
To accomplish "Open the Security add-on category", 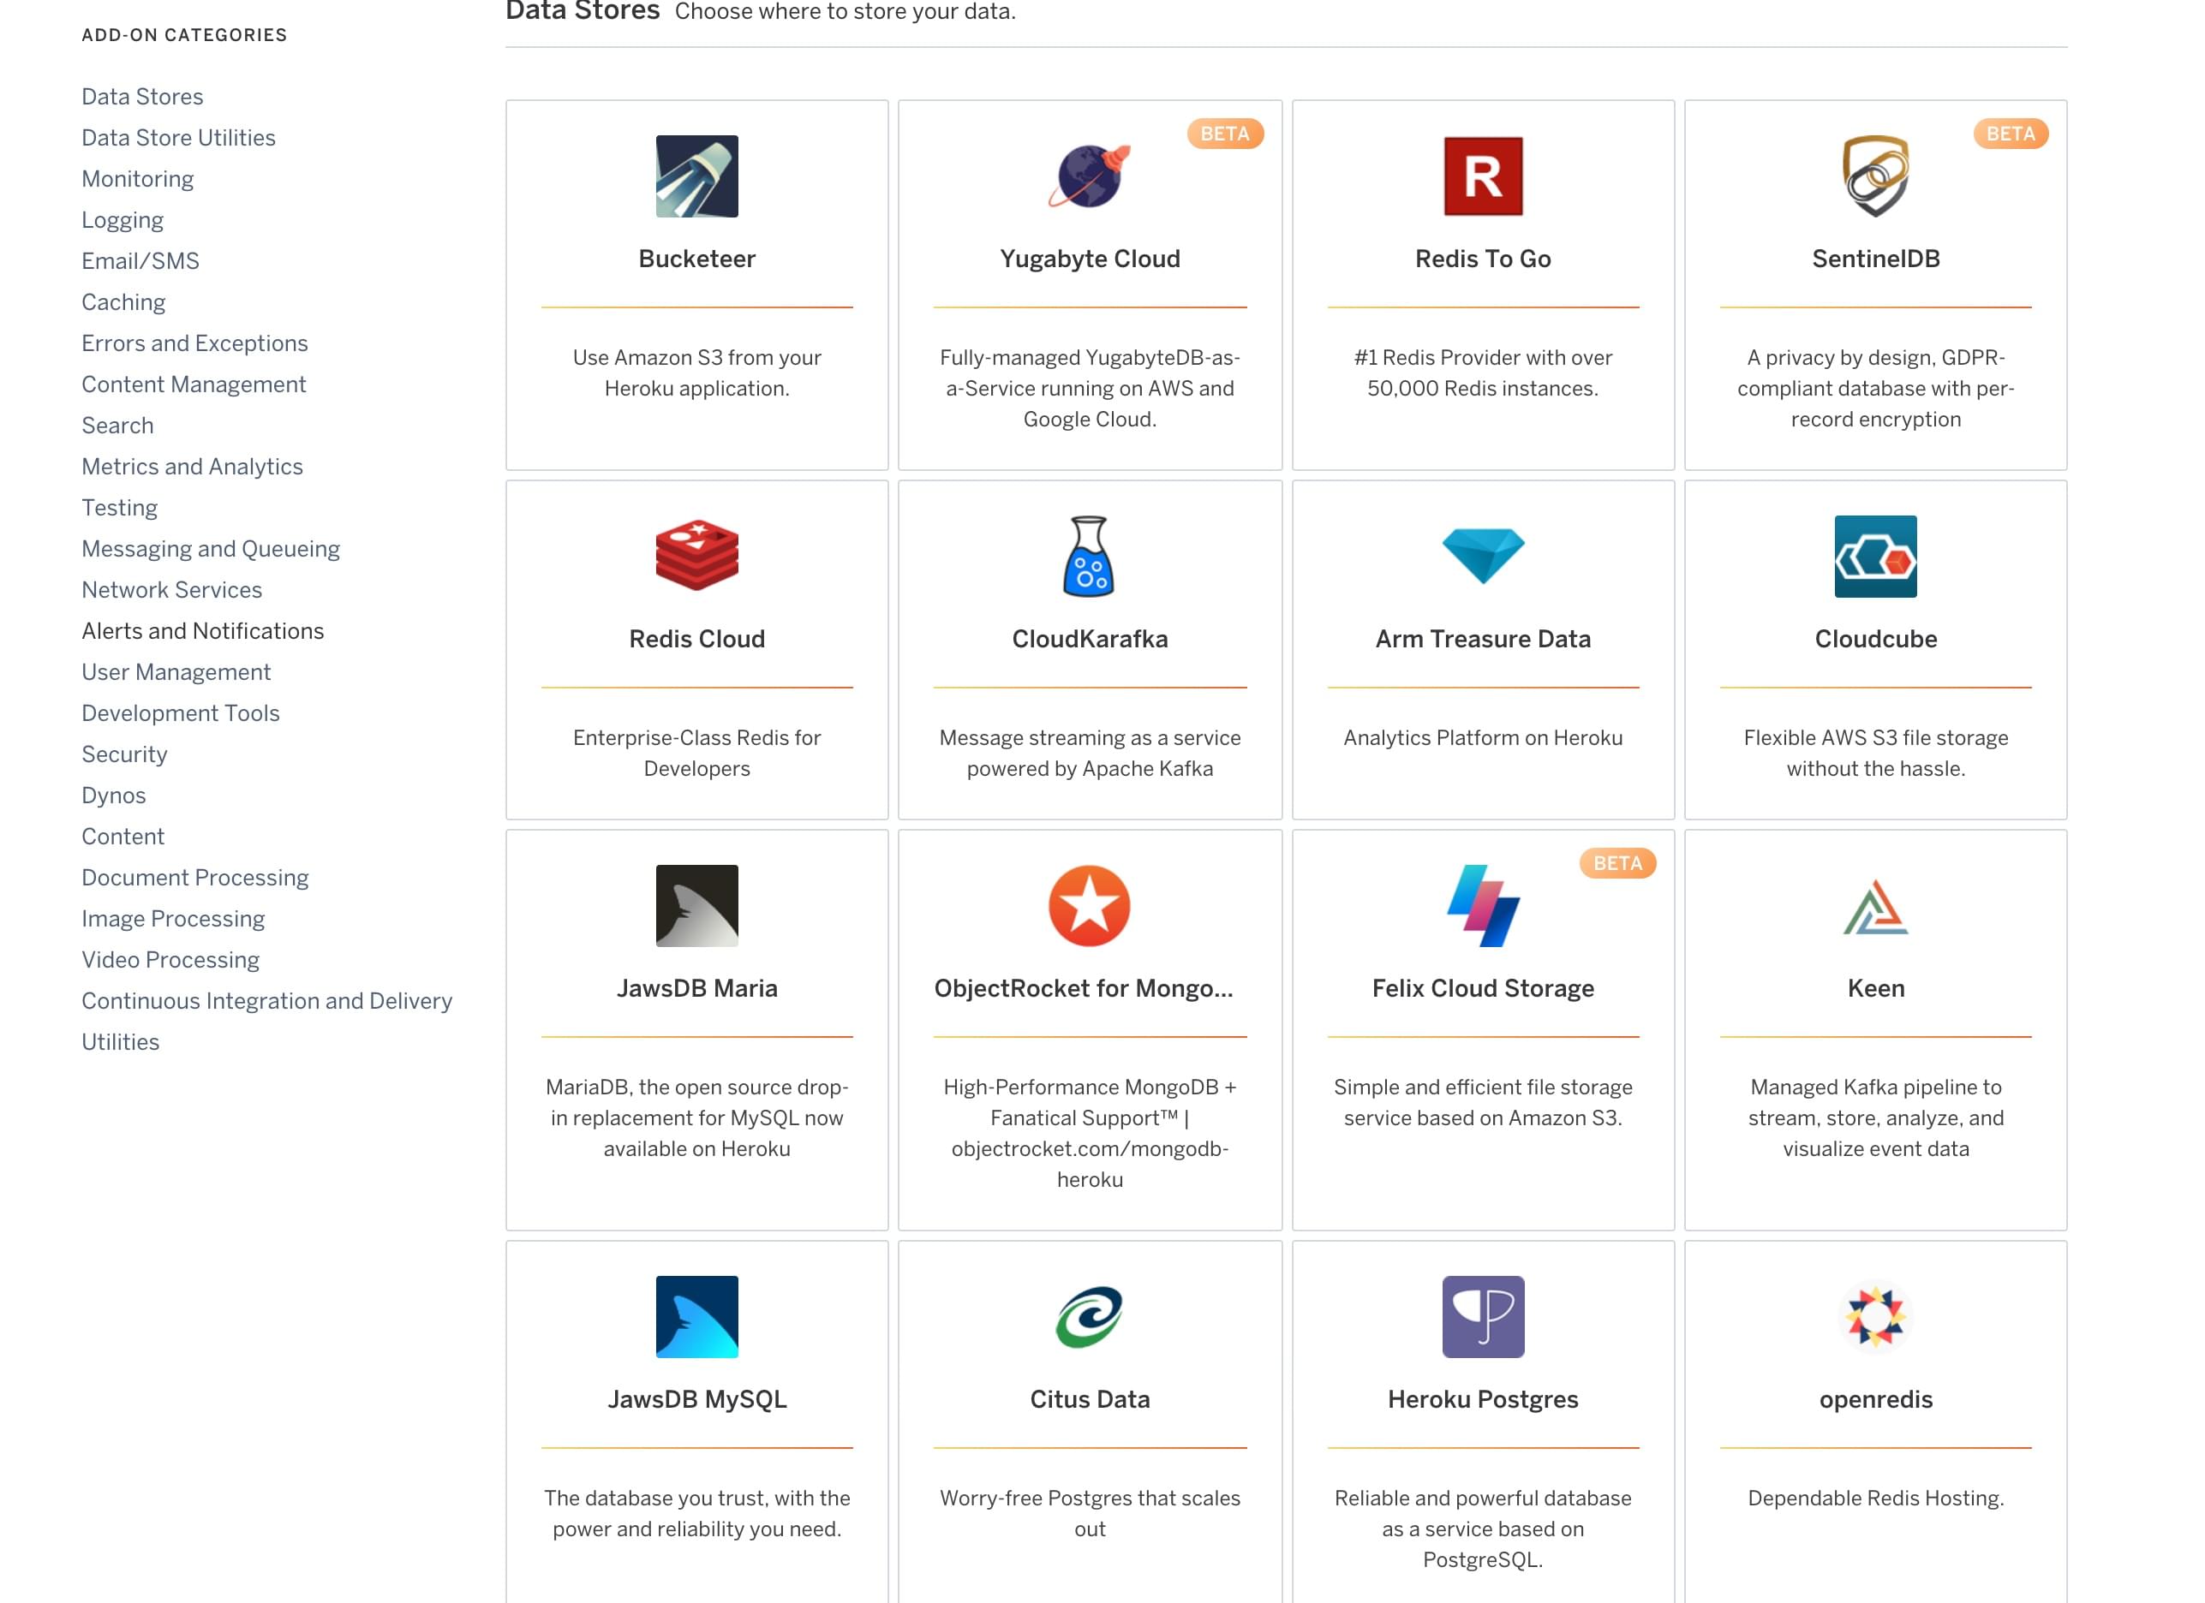I will (123, 754).
